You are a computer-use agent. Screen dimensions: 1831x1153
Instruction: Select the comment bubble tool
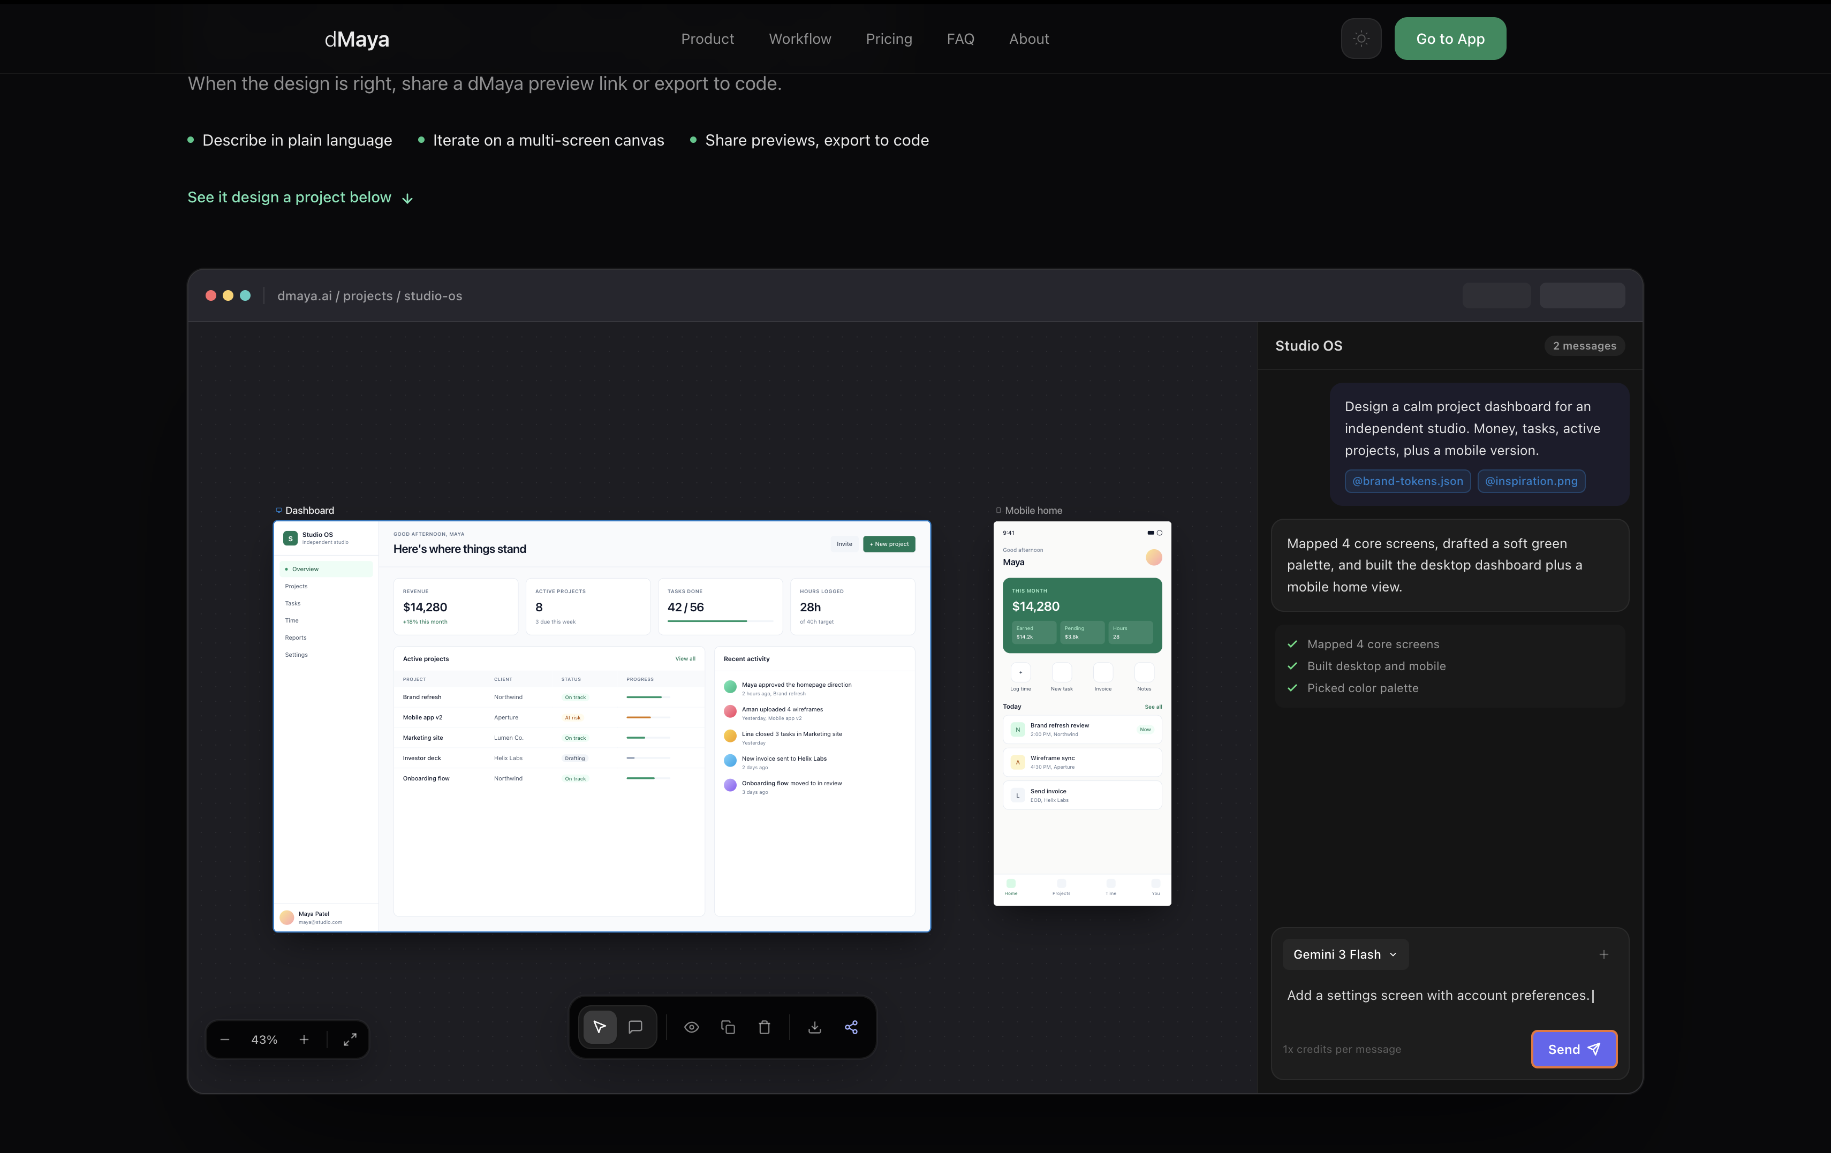click(x=635, y=1027)
